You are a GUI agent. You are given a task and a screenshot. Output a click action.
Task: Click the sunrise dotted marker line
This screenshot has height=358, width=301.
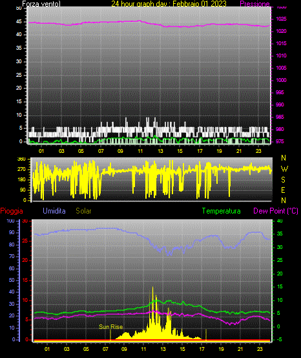(x=110, y=335)
